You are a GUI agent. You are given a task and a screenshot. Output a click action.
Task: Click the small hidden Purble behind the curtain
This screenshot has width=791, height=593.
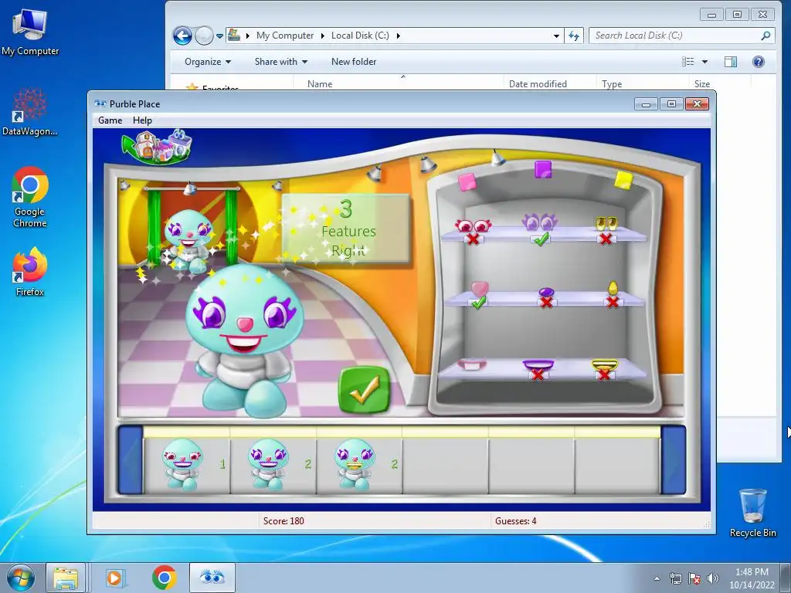coord(188,241)
